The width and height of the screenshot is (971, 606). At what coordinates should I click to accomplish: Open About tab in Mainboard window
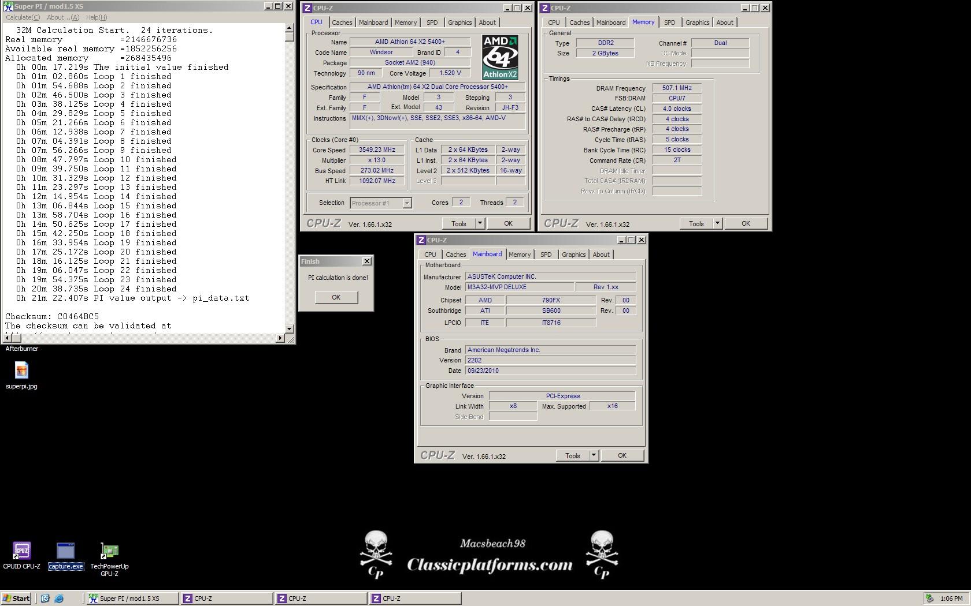tap(601, 255)
